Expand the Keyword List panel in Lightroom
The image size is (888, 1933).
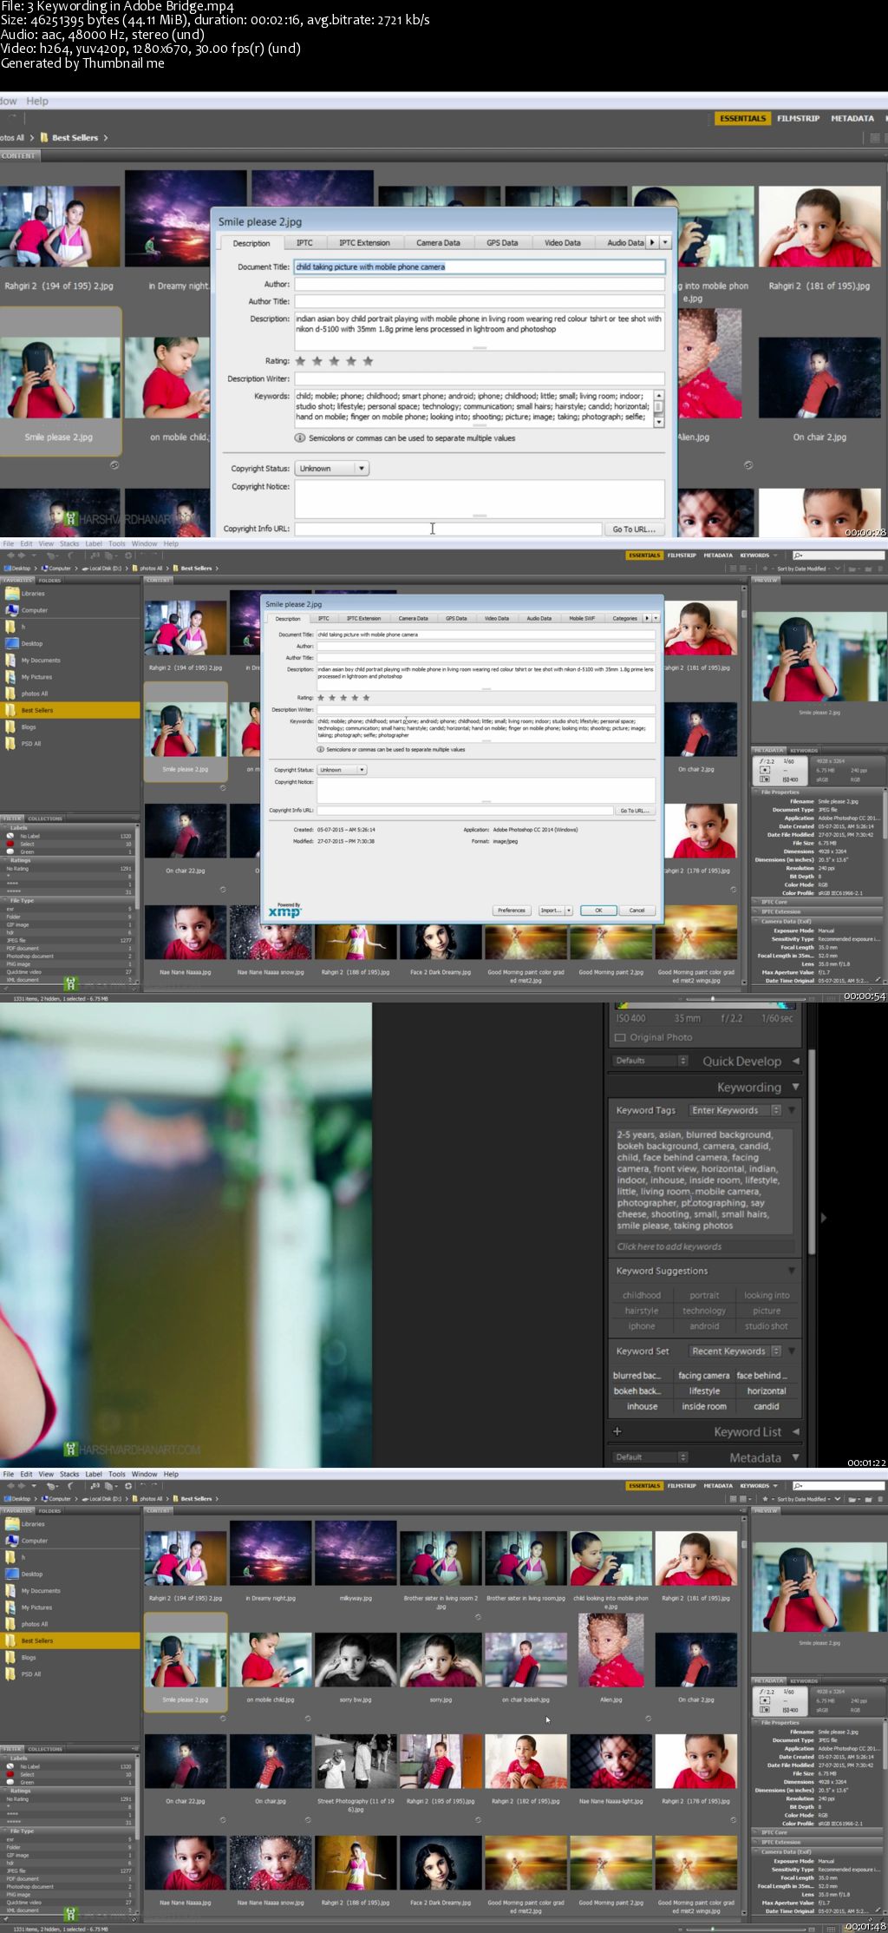click(x=795, y=1431)
